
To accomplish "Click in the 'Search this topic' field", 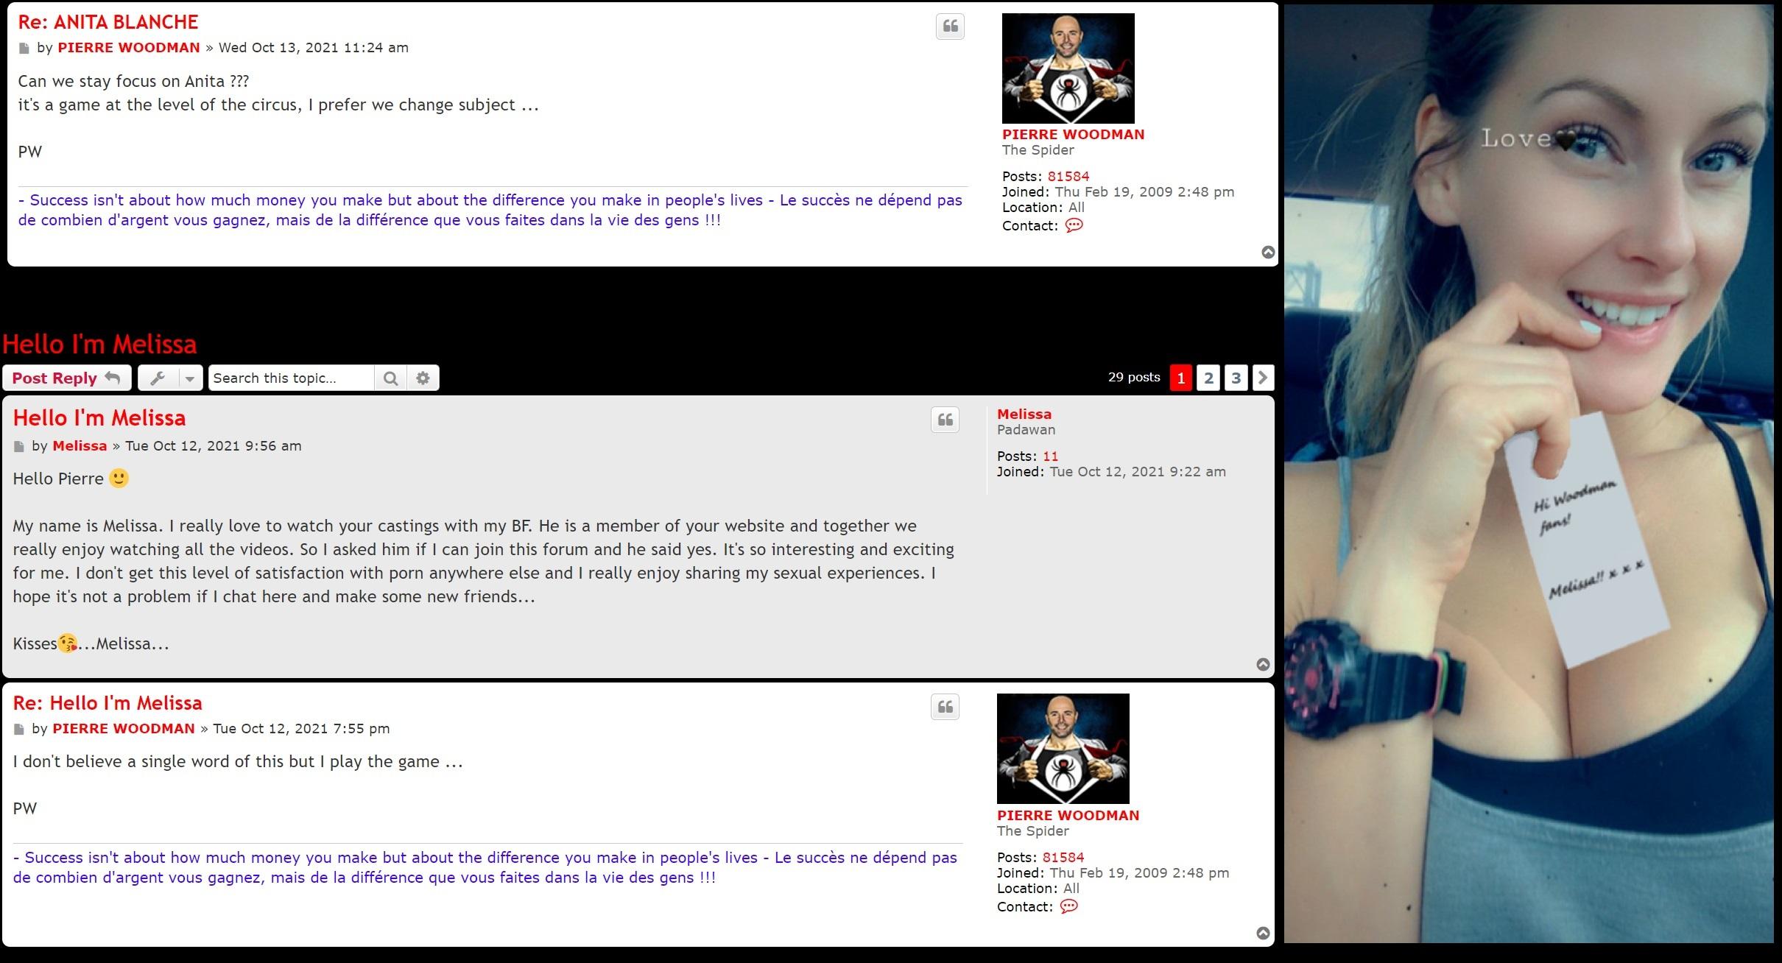I will [291, 378].
